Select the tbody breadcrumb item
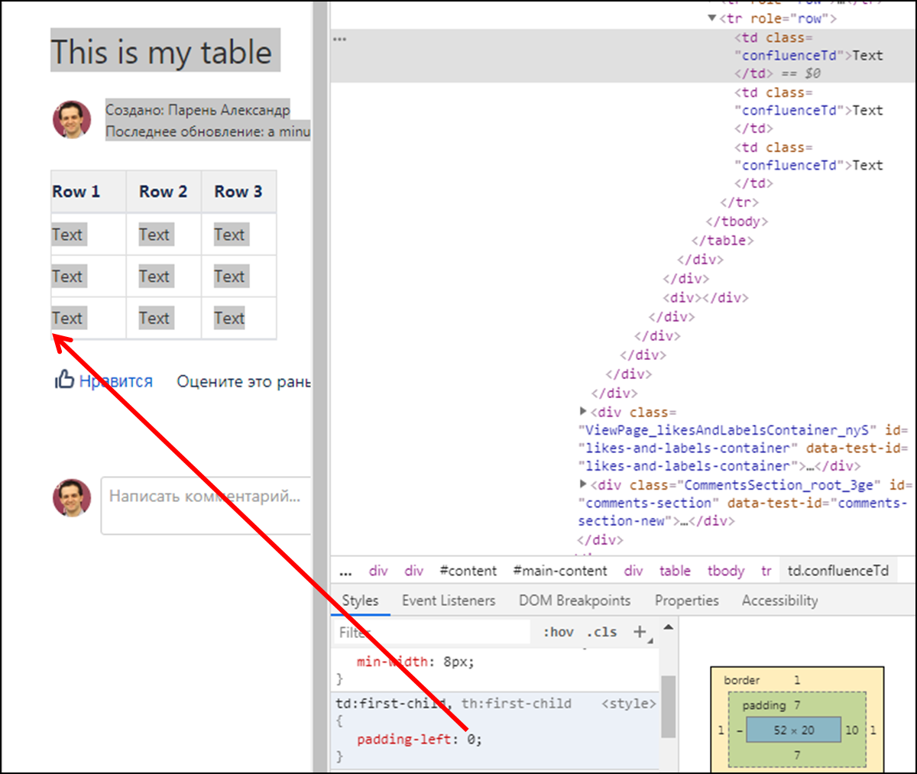 click(726, 571)
